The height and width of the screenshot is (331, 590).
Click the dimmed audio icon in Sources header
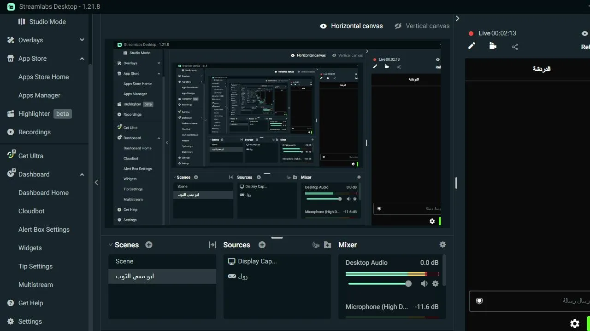[x=316, y=245]
